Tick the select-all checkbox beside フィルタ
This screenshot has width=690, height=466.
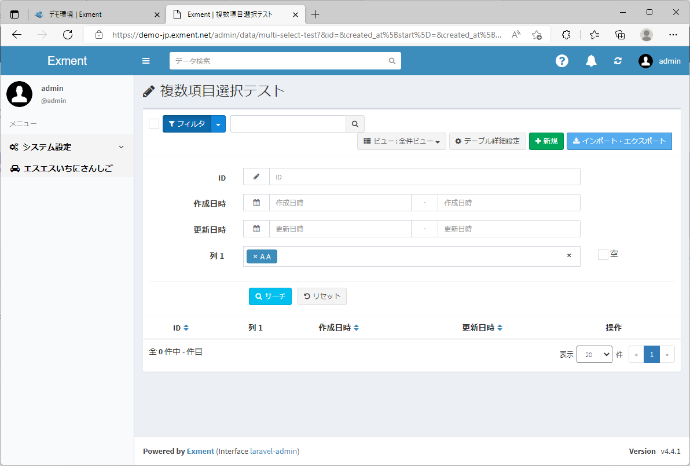[x=154, y=124]
